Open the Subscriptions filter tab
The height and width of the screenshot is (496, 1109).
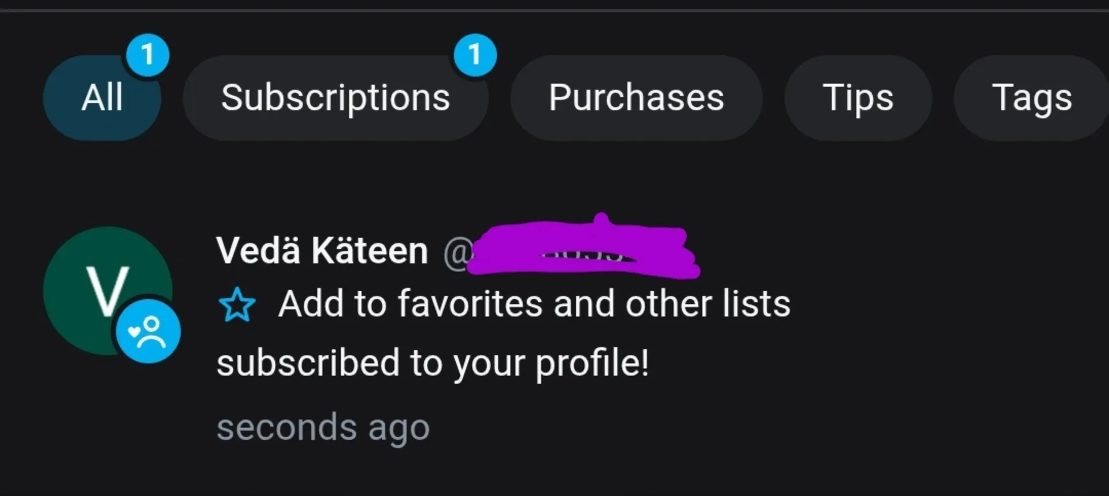tap(336, 97)
